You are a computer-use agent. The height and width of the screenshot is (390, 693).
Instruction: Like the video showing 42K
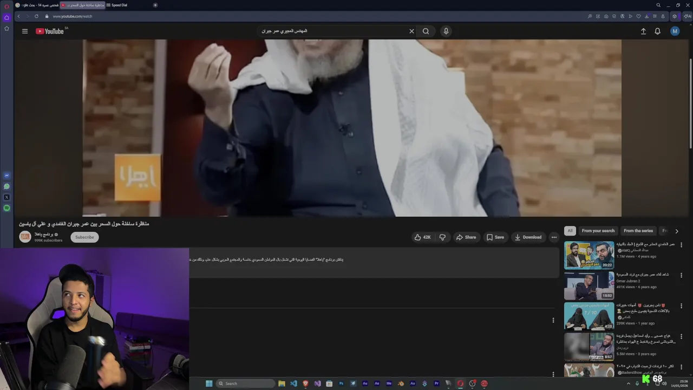click(422, 237)
